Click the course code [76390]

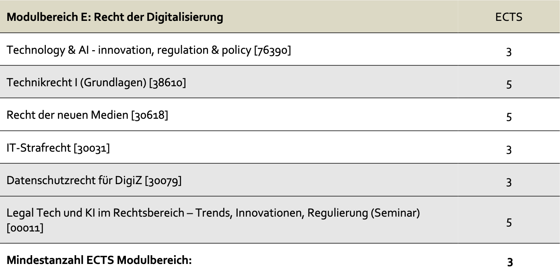[272, 51]
